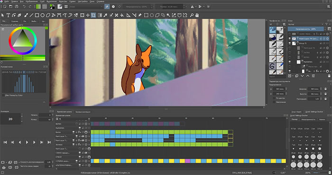Move layer up arrow in Layers panel
The image size is (332, 175).
pyautogui.click(x=308, y=76)
